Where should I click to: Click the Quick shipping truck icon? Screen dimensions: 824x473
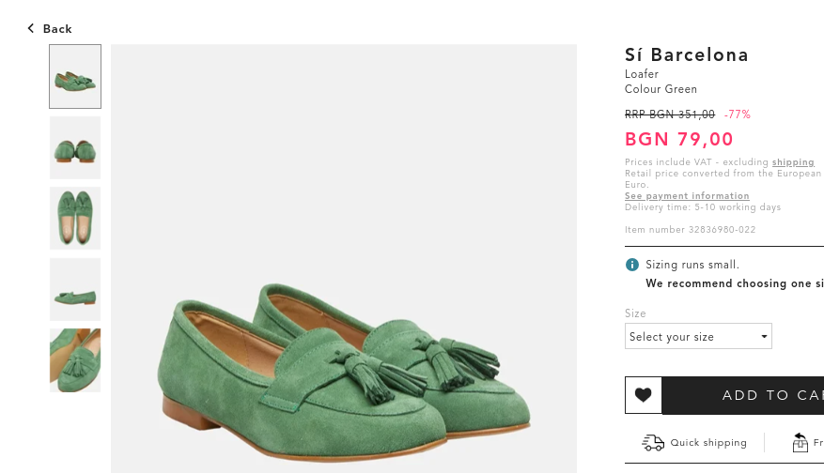(x=653, y=442)
